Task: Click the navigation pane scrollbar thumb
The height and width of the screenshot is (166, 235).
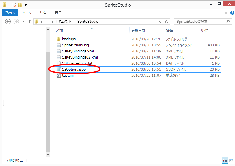Action: pos(48,102)
